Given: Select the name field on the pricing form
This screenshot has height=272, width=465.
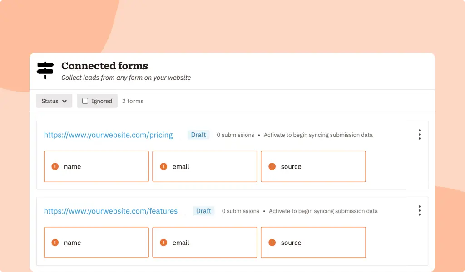Looking at the screenshot, I should tap(96, 166).
